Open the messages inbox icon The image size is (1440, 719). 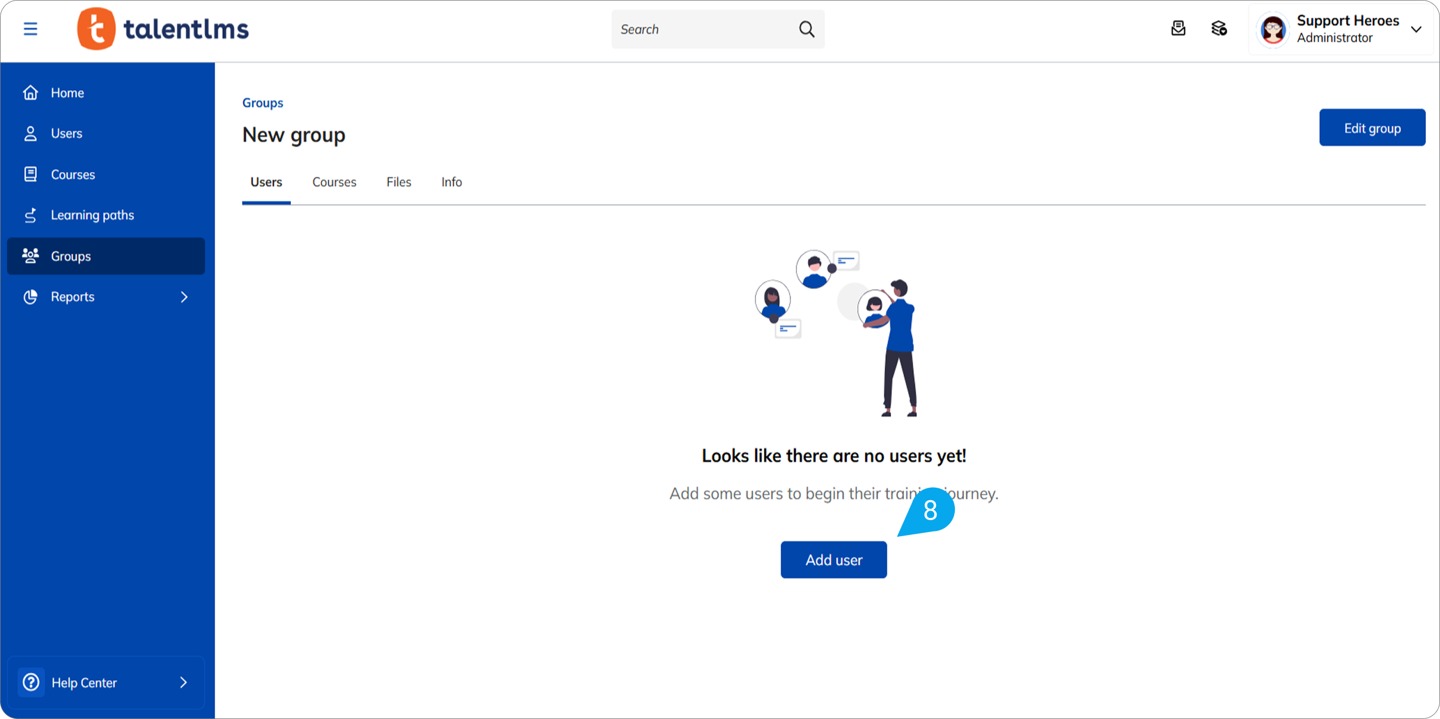pyautogui.click(x=1178, y=28)
